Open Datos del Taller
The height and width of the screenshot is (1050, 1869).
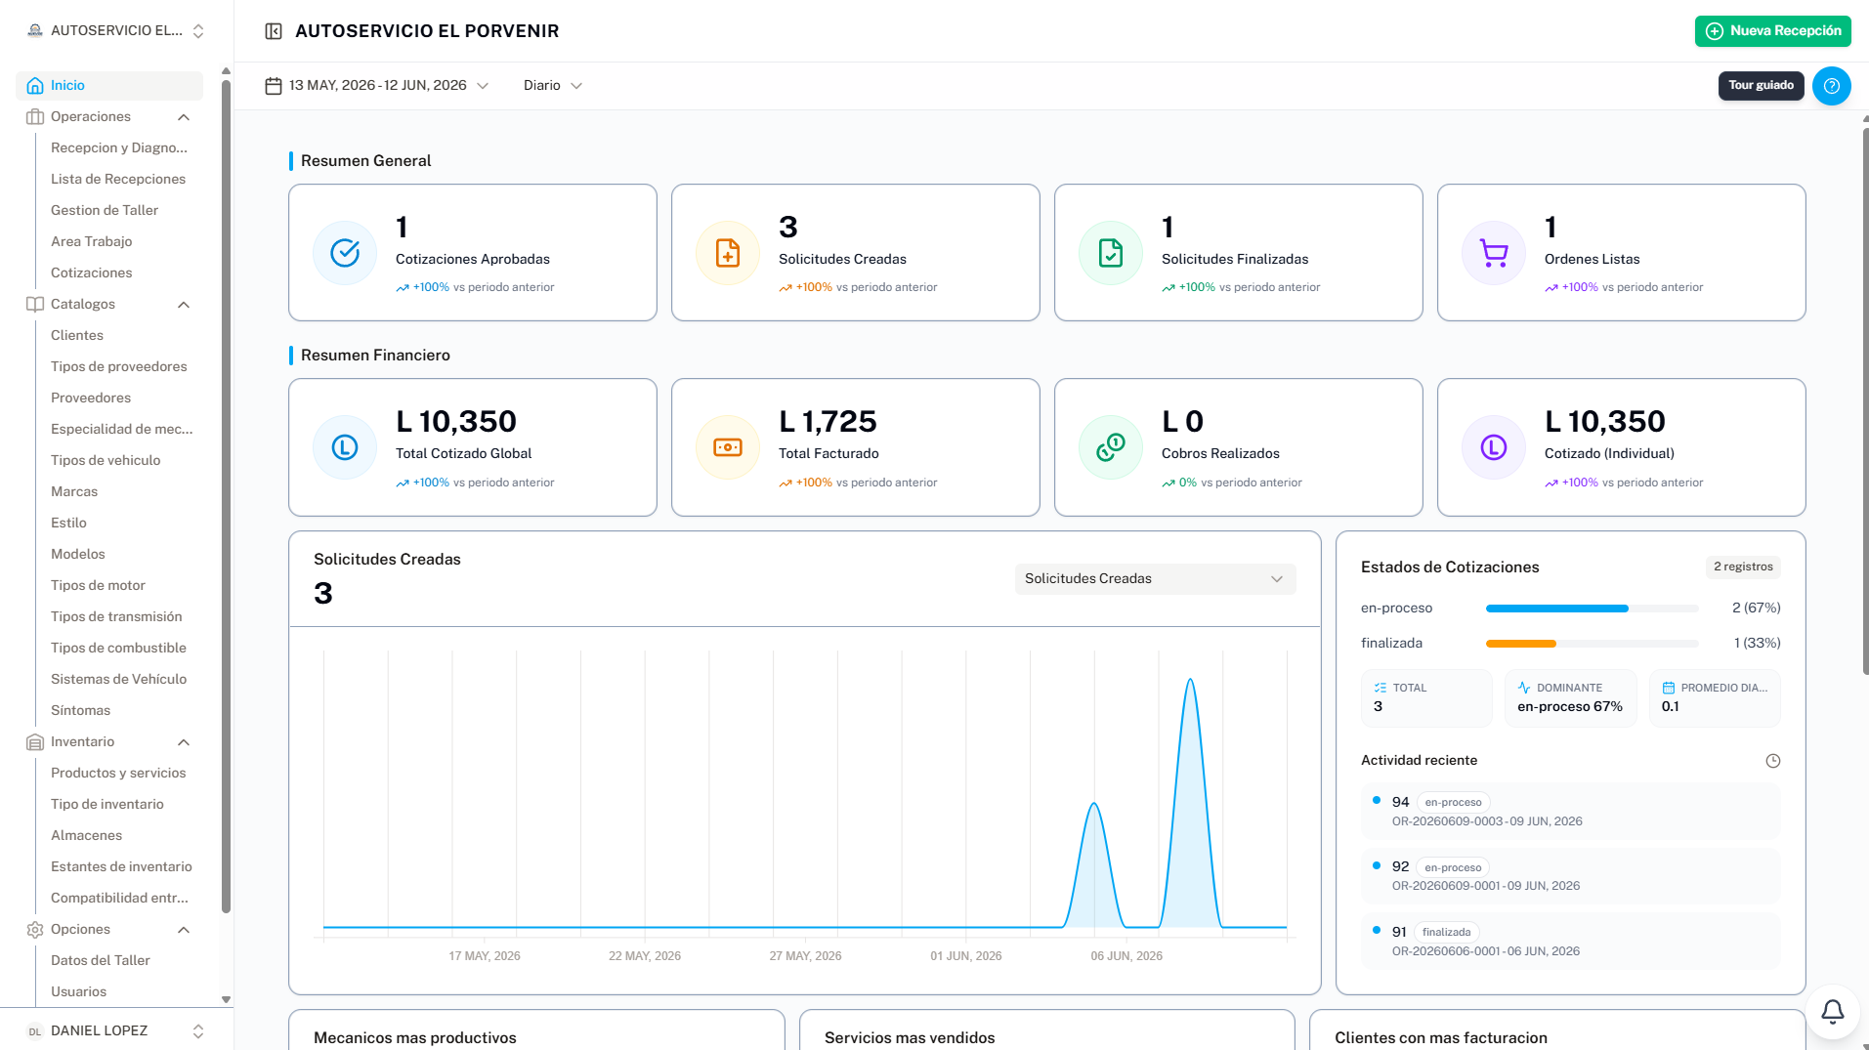coord(101,961)
